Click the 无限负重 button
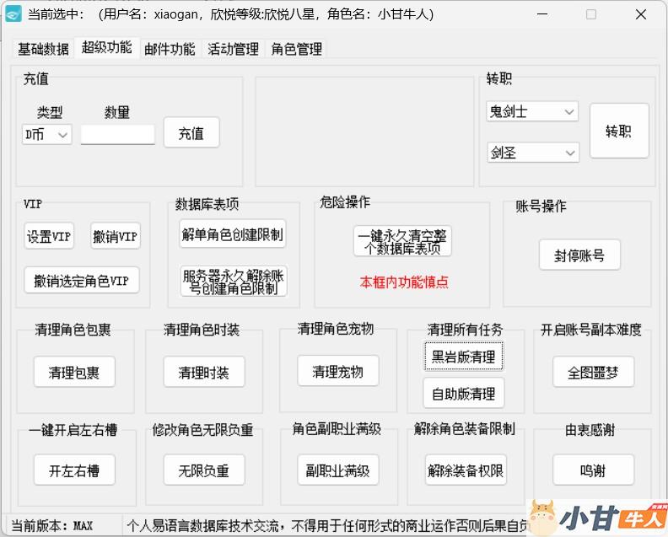This screenshot has width=668, height=537. click(x=203, y=470)
